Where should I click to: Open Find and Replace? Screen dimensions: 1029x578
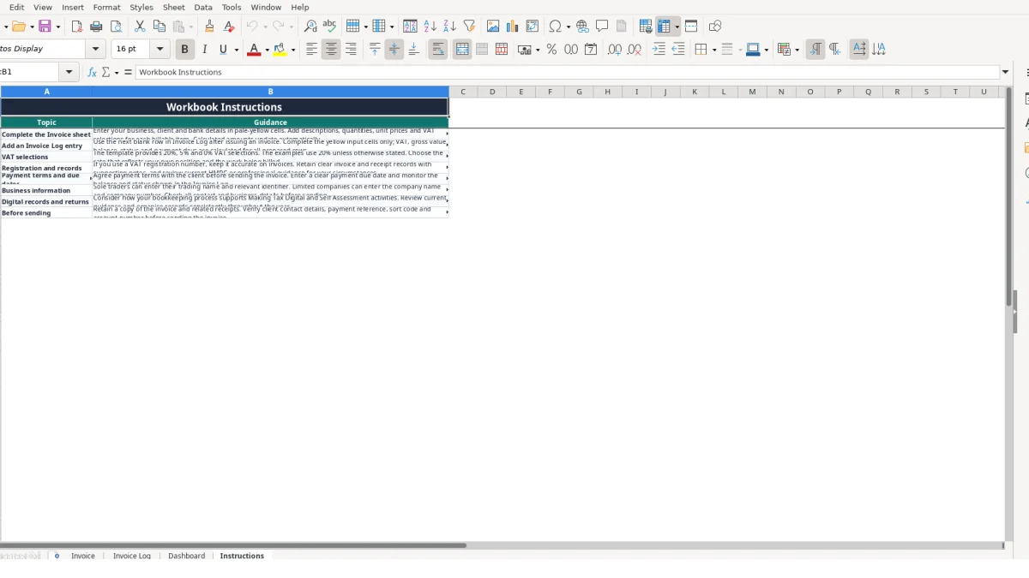point(310,27)
